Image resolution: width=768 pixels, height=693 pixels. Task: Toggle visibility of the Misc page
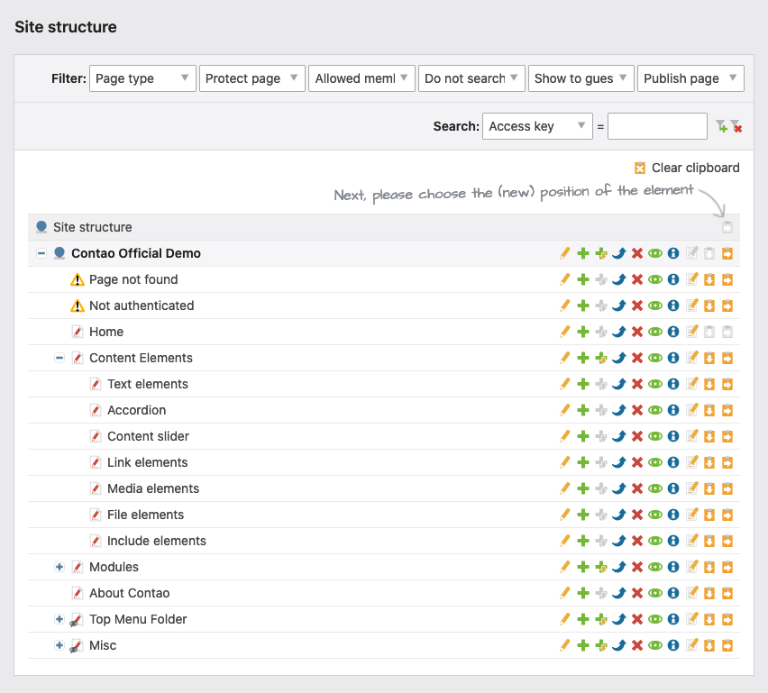(x=655, y=645)
